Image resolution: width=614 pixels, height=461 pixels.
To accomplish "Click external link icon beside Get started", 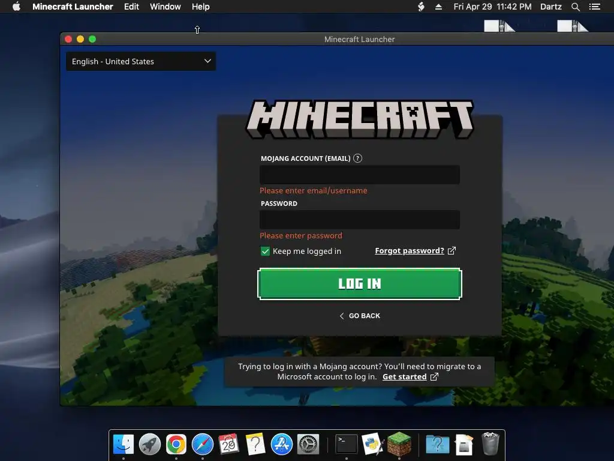I will pyautogui.click(x=434, y=377).
